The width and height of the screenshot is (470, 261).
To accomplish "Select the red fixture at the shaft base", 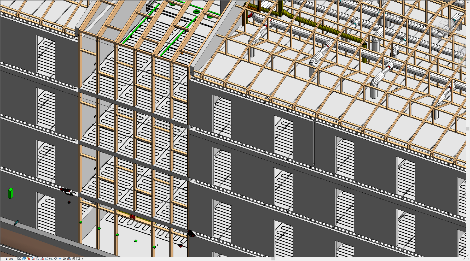I will pos(133,216).
